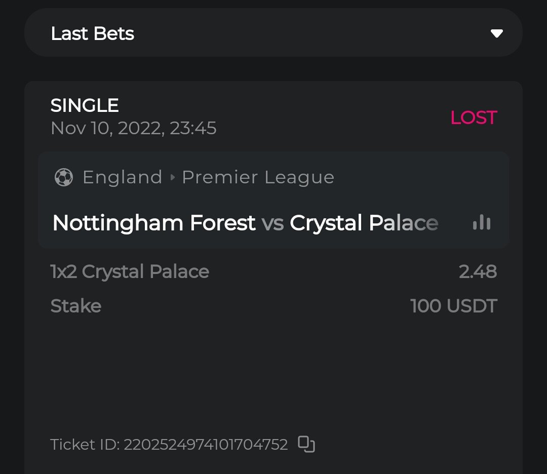Click empty area of the bet card
The image size is (547, 474).
(273, 375)
